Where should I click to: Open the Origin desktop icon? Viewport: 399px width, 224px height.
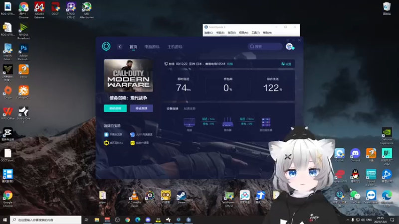(x=7, y=92)
